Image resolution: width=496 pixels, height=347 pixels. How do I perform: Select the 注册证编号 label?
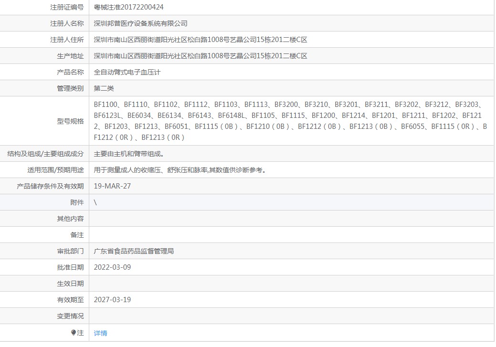click(x=67, y=7)
